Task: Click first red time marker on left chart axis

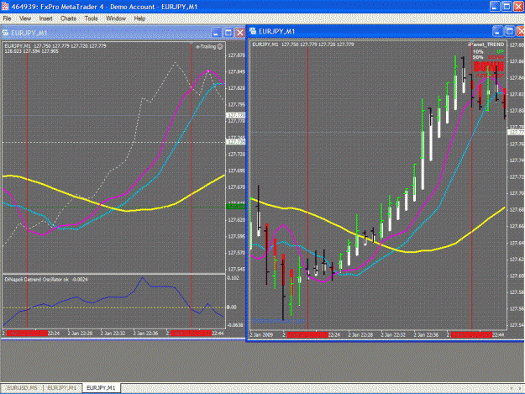Action: coord(27,333)
